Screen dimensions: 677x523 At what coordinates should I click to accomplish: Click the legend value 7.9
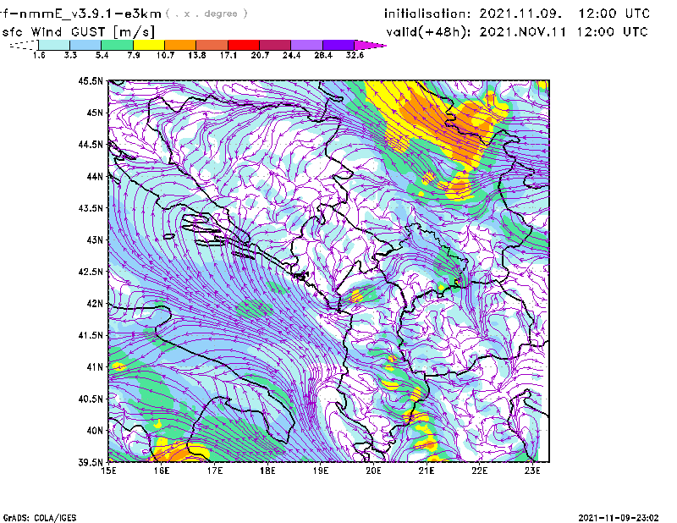(x=134, y=55)
